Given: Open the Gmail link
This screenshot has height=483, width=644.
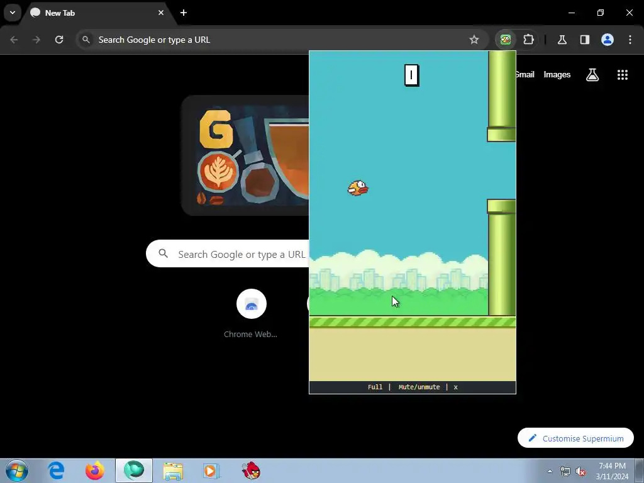Looking at the screenshot, I should pos(525,75).
